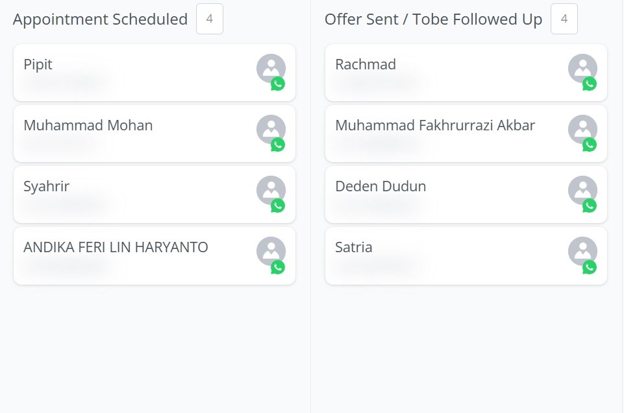Open the Deden Dudun lead name

click(x=381, y=186)
